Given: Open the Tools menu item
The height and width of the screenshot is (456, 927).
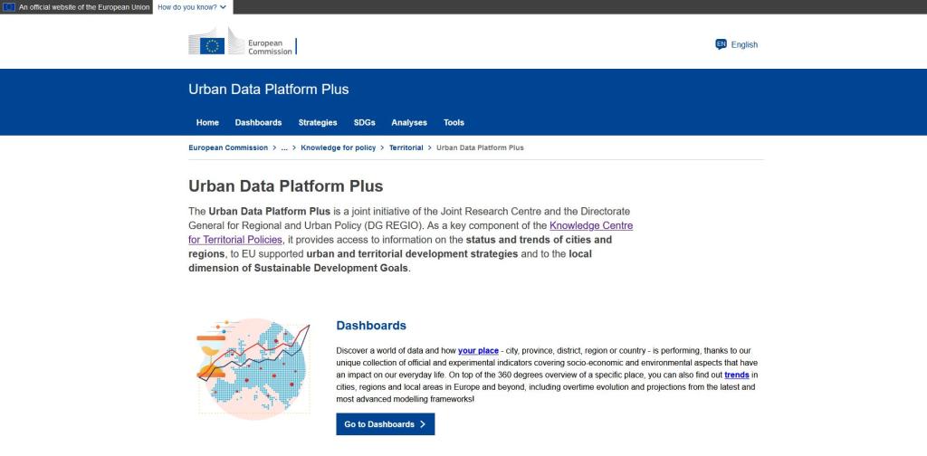Looking at the screenshot, I should [454, 123].
